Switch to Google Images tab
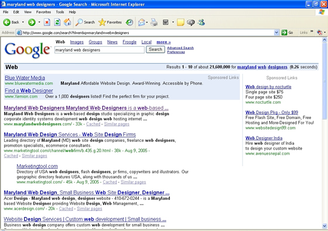This screenshot has height=231, width=328. [77, 42]
